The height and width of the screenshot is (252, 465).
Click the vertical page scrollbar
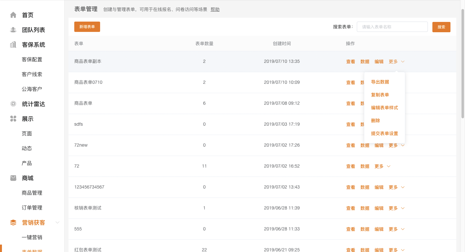pos(463,64)
